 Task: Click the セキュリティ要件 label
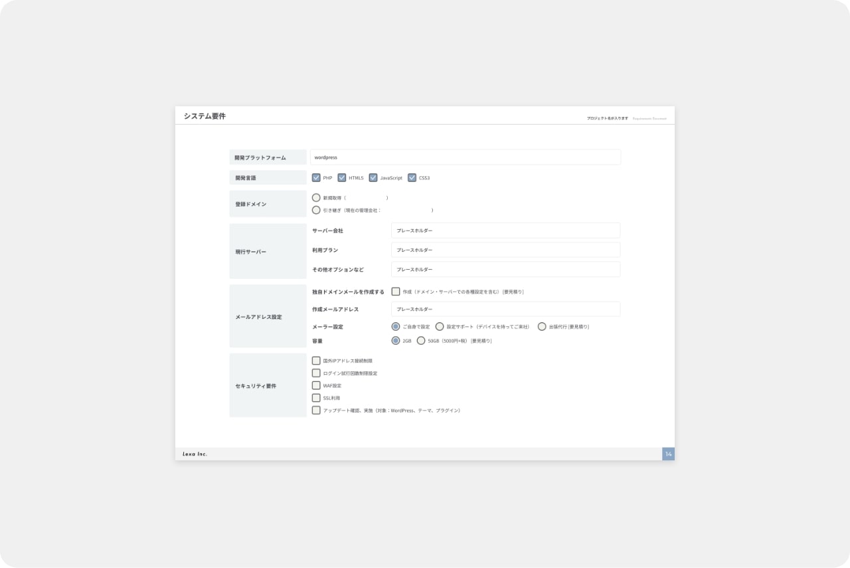[256, 386]
